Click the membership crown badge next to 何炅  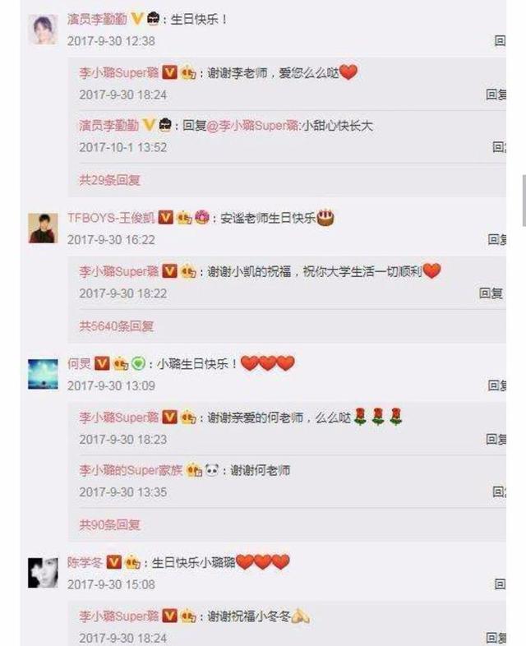point(121,363)
